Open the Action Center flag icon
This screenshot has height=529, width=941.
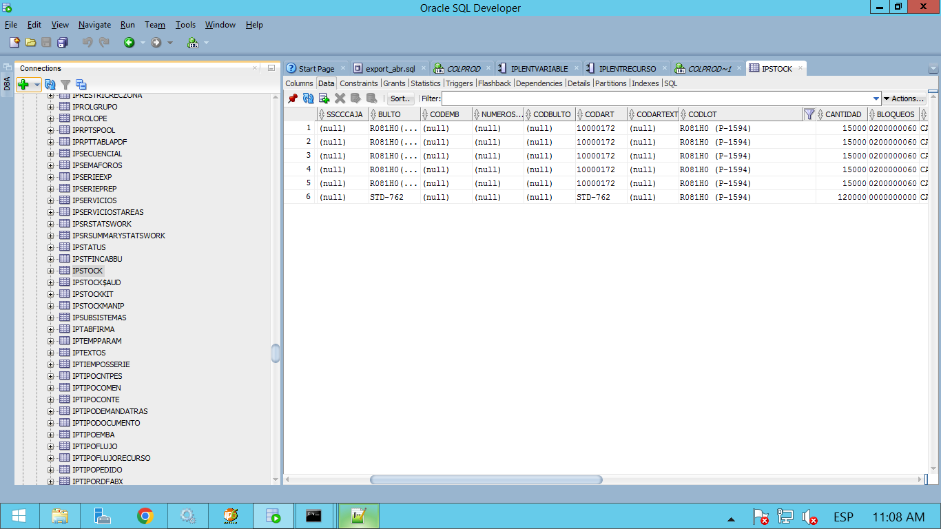click(x=760, y=517)
